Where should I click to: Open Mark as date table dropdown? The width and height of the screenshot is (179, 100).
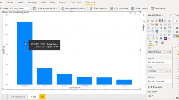(56, 9)
